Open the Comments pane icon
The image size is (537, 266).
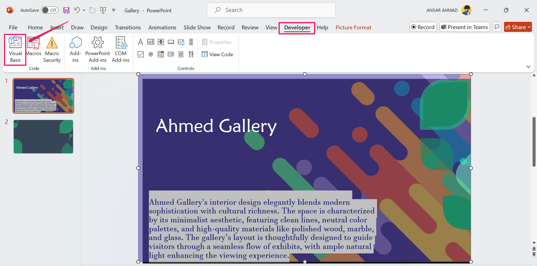497,27
